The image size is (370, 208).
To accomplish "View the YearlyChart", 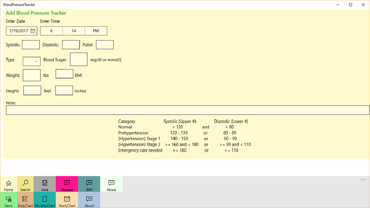I will (67, 200).
